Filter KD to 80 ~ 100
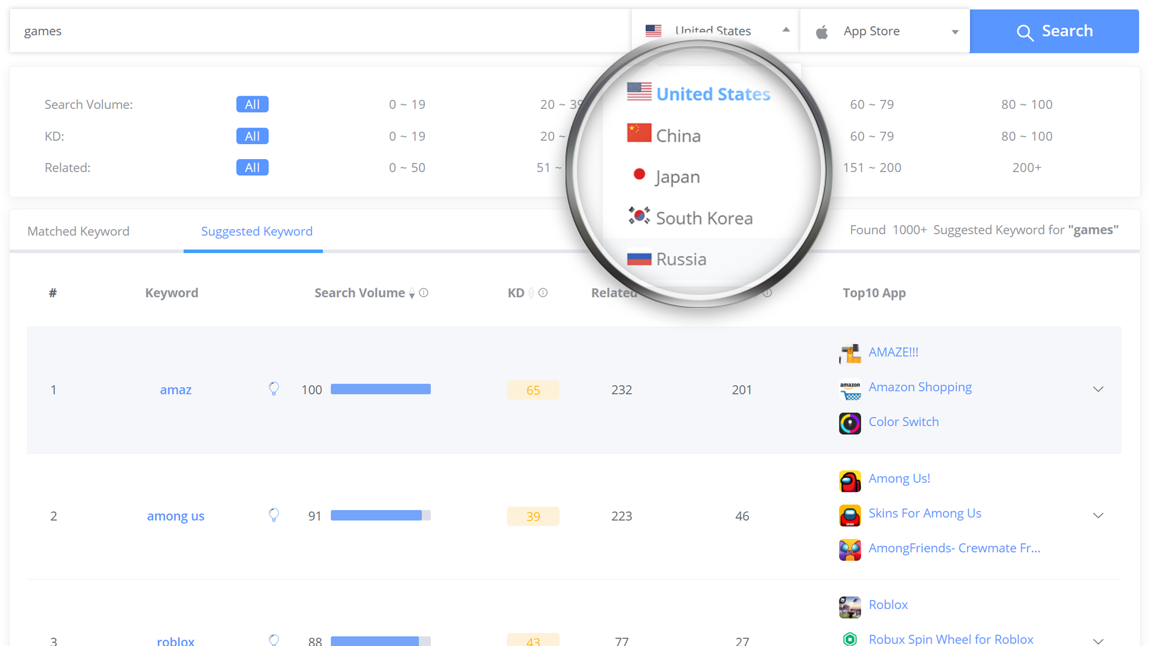 (1027, 136)
